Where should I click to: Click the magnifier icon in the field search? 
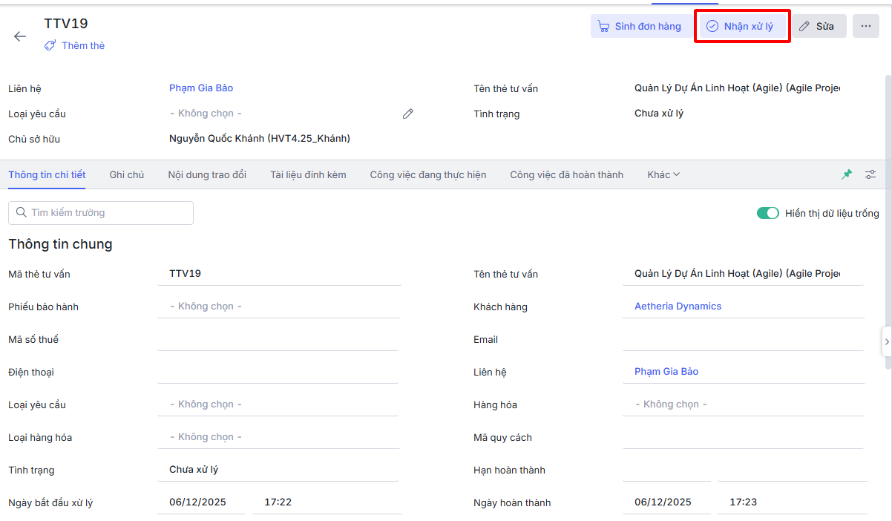(x=21, y=213)
